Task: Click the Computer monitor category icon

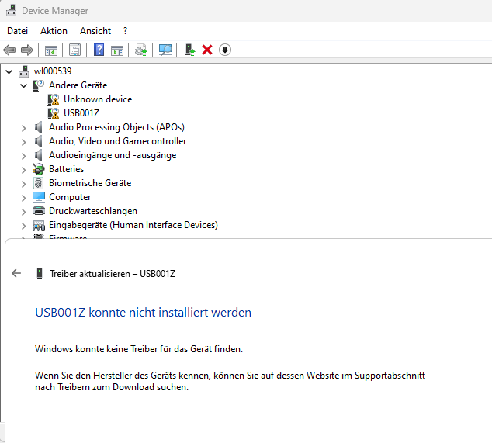Action: [39, 197]
